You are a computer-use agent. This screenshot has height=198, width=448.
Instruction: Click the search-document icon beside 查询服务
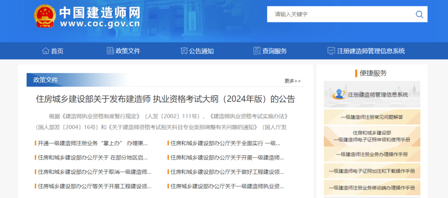click(257, 51)
